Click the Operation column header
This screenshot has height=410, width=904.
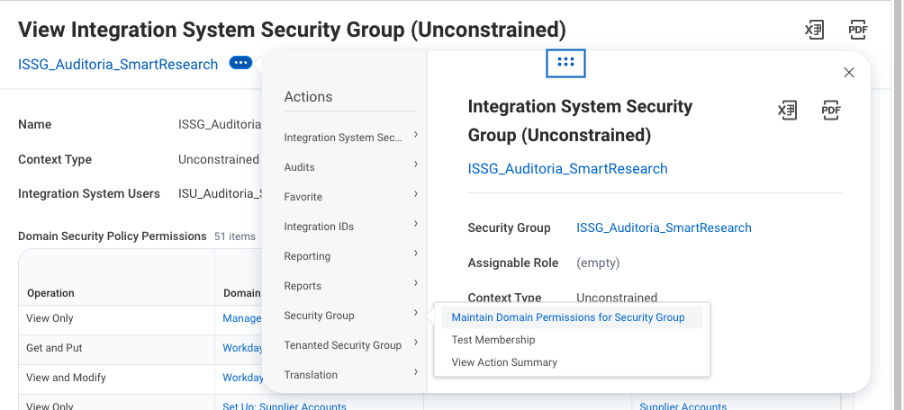click(50, 293)
